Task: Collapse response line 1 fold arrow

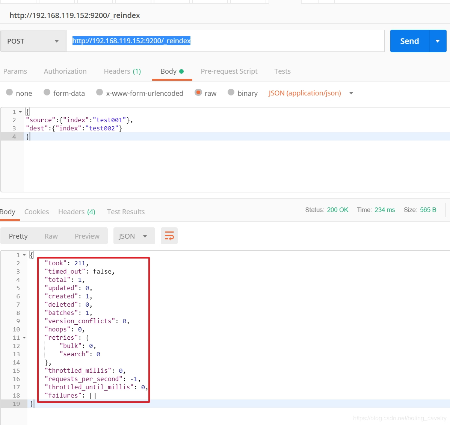Action: pos(24,255)
